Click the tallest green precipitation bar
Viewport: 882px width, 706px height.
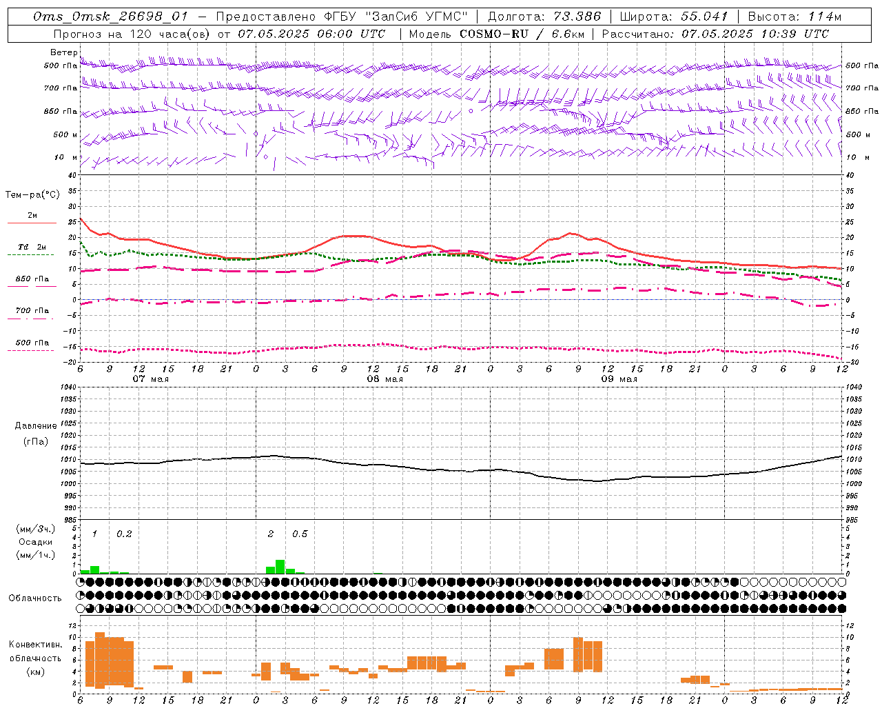280,567
